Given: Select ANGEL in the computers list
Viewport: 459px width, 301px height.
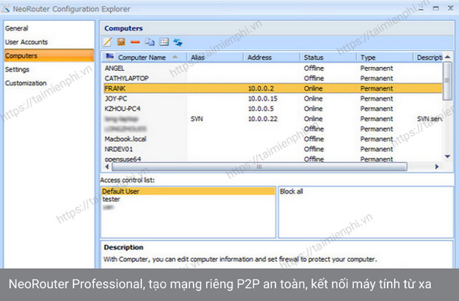Looking at the screenshot, I should (x=117, y=68).
